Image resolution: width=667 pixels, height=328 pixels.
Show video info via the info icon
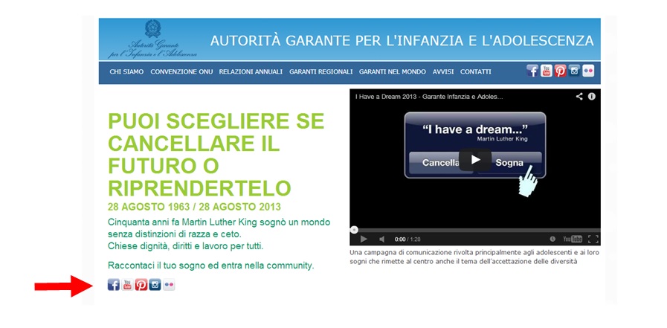click(x=592, y=97)
